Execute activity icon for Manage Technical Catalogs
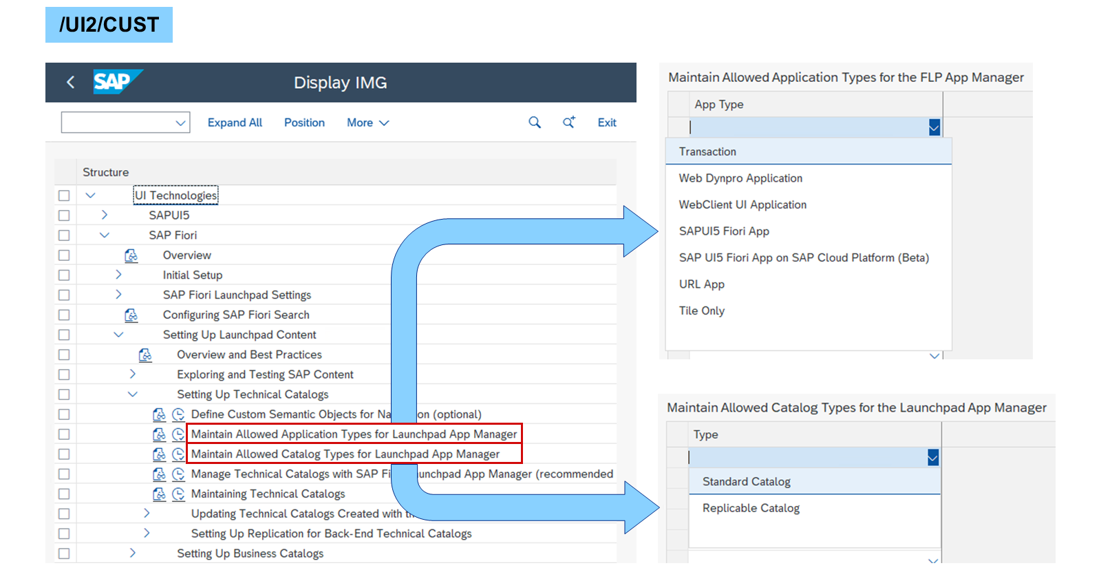1101x570 pixels. (178, 474)
